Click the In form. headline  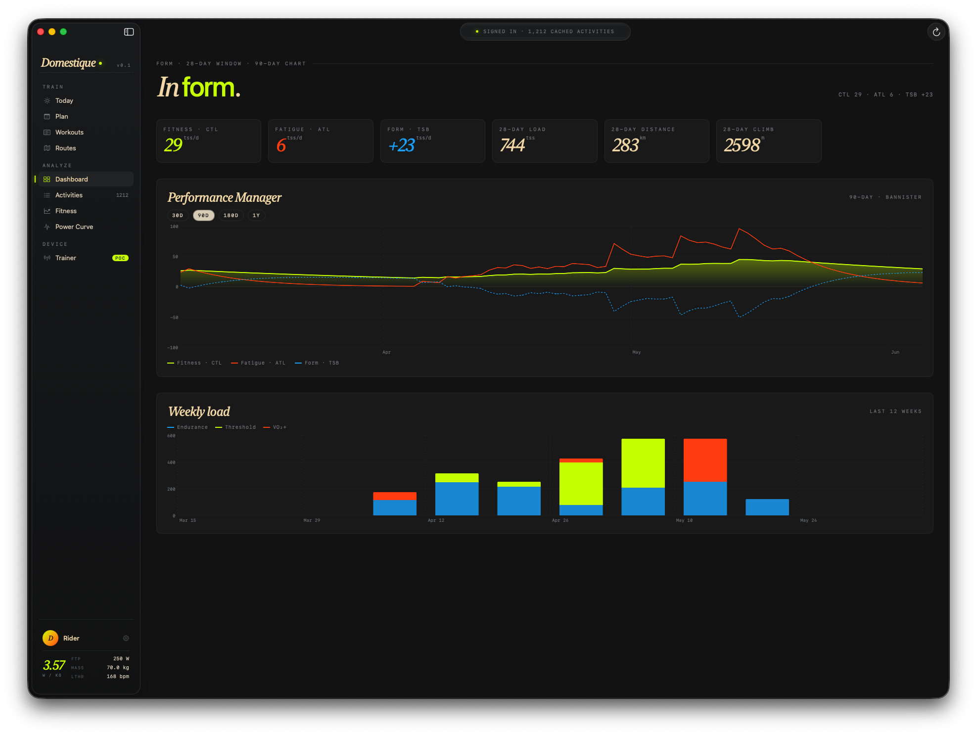(199, 87)
